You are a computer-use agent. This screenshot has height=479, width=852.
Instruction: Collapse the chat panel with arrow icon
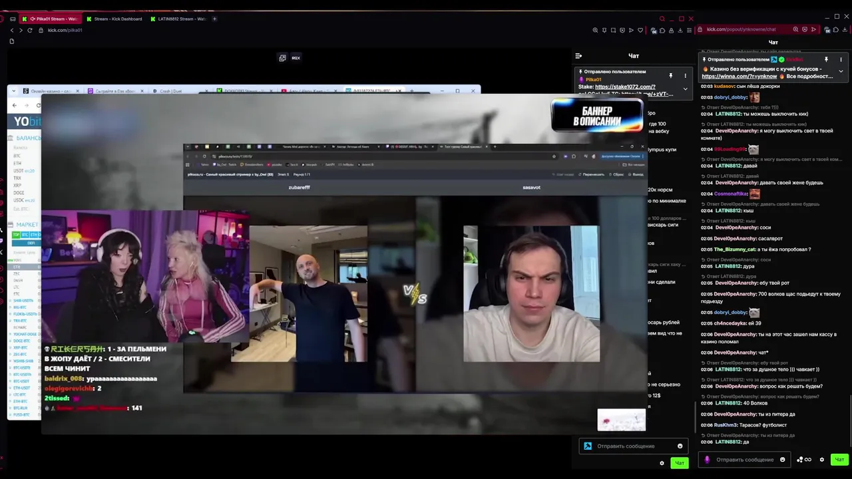pyautogui.click(x=578, y=56)
